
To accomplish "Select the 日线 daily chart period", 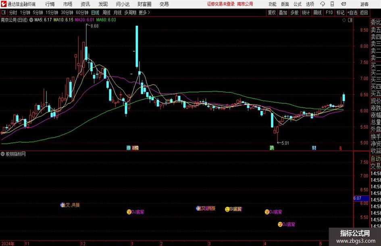I will click(95, 13).
